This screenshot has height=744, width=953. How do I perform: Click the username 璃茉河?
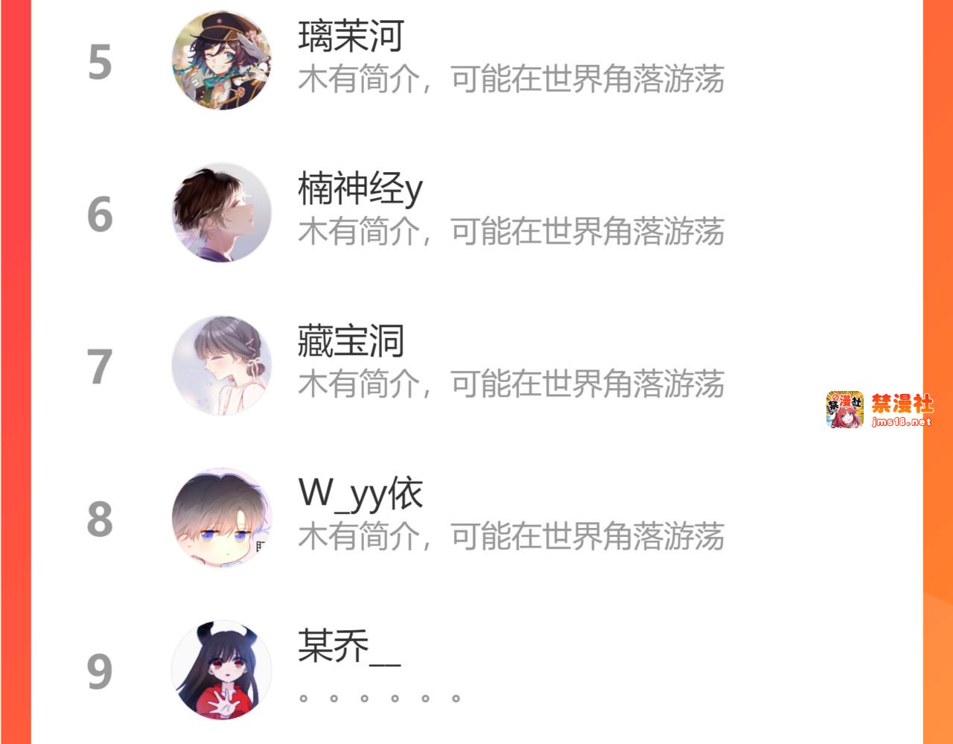point(351,36)
